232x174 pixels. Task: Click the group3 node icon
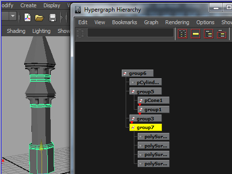click(x=133, y=118)
